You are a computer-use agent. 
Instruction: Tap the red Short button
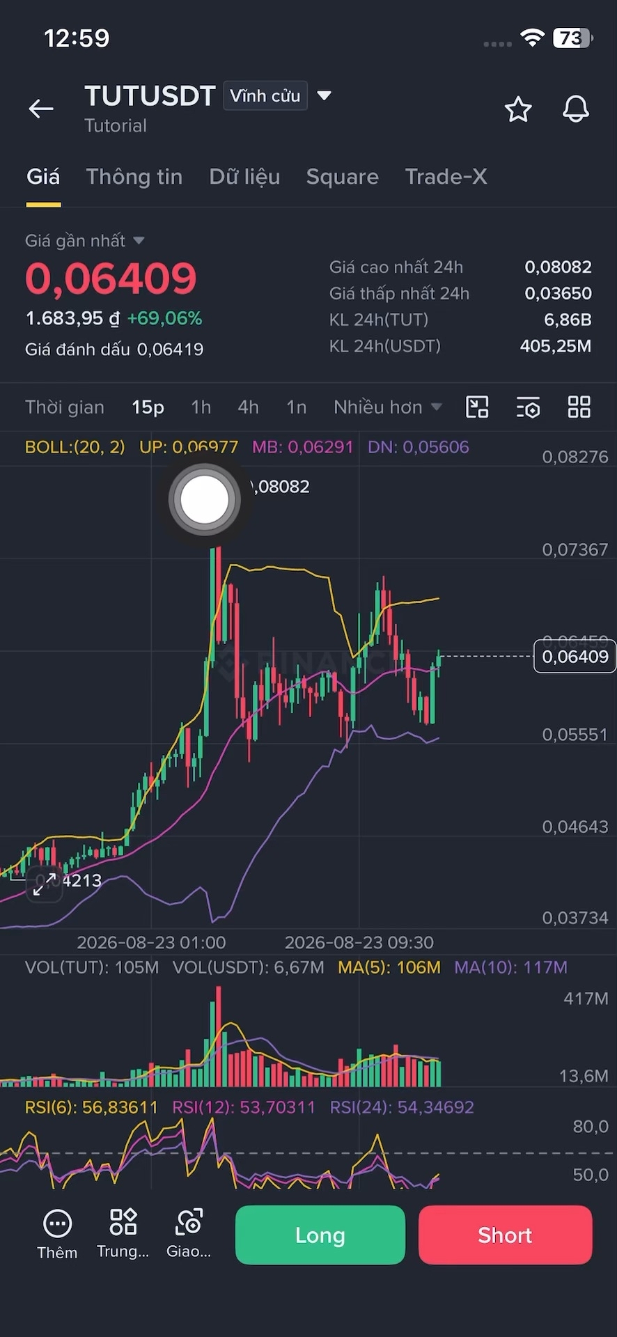(505, 1235)
